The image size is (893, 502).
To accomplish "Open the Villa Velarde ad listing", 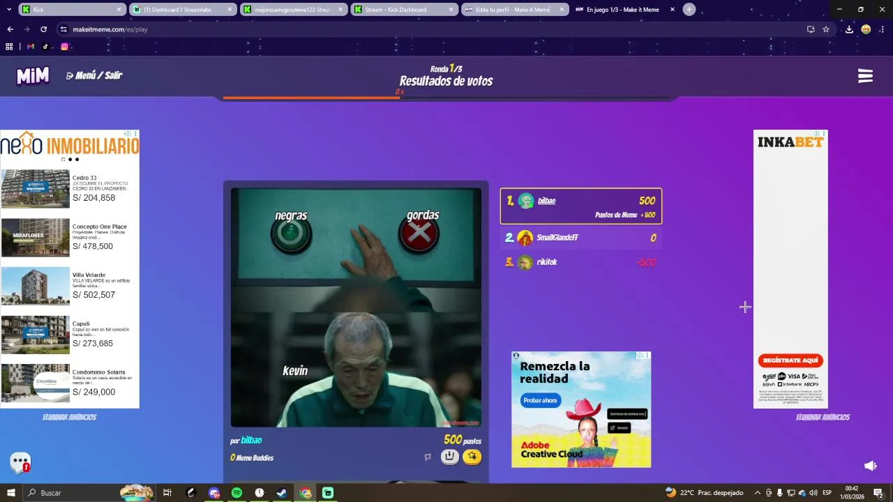I will click(70, 286).
